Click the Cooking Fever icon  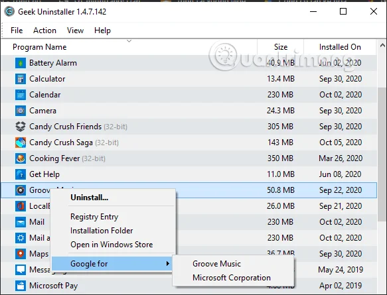point(21,158)
